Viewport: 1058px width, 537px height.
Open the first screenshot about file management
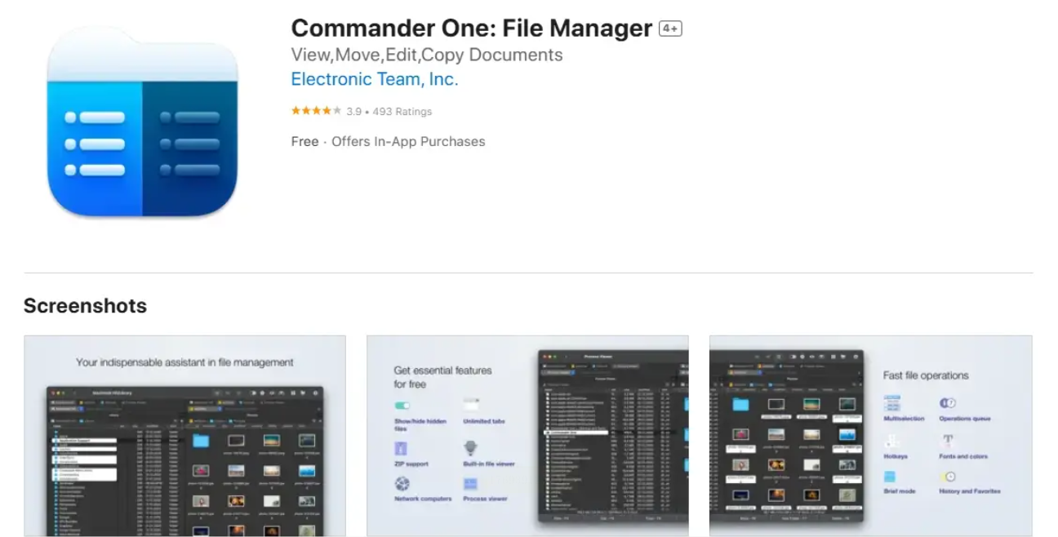coord(184,435)
